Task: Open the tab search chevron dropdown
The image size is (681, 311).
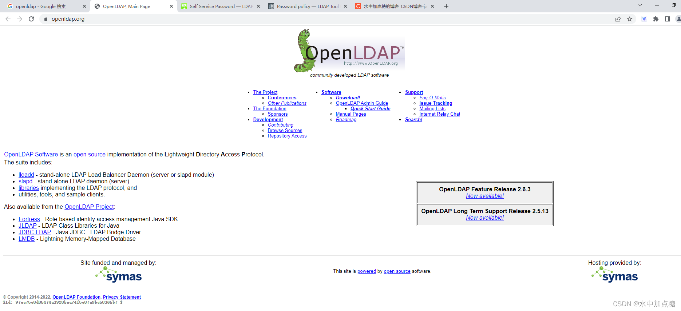Action: [x=640, y=5]
